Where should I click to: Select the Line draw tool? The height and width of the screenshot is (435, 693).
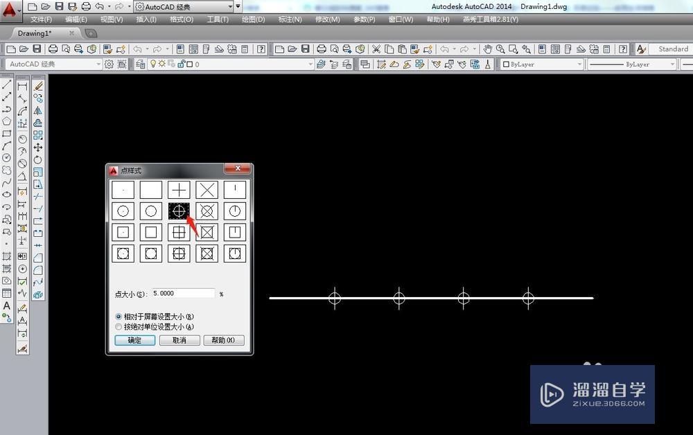pos(7,85)
